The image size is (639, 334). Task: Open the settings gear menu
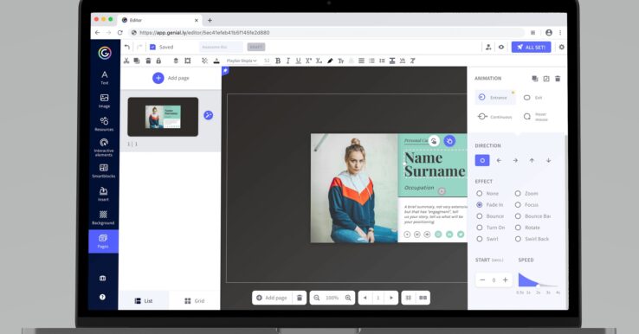point(562,48)
